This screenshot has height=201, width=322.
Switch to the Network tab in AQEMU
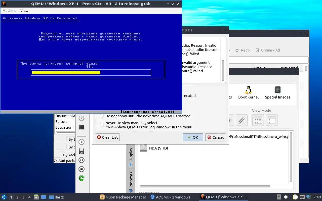[x=131, y=181]
